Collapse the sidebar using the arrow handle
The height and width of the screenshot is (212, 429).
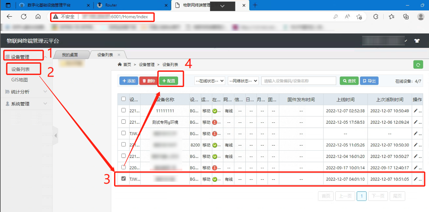(x=56, y=135)
